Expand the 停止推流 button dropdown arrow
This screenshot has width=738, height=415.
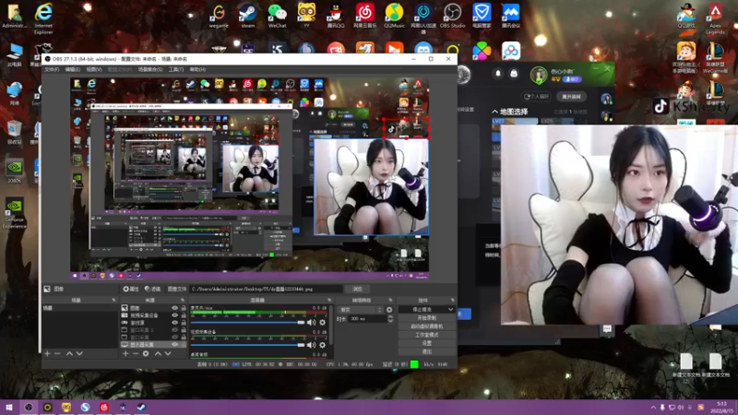pos(450,310)
